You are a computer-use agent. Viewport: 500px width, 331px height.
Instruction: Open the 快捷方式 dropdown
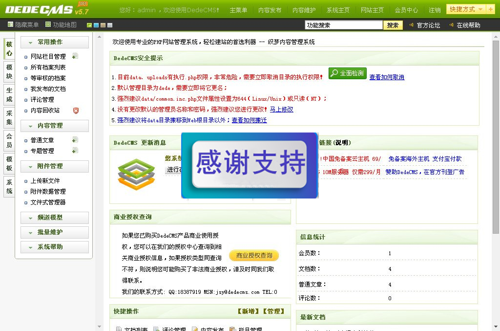click(x=466, y=9)
